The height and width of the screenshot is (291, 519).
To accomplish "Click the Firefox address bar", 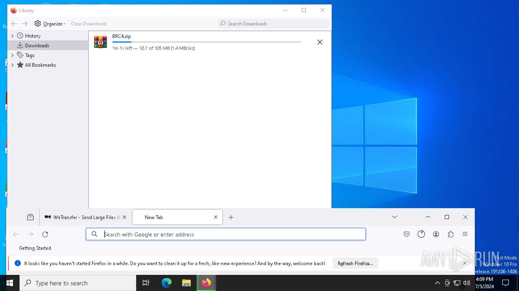I will click(226, 234).
